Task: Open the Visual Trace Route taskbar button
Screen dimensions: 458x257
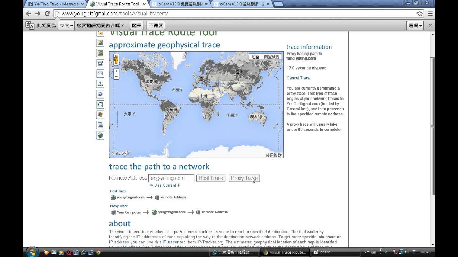Action: click(x=284, y=252)
